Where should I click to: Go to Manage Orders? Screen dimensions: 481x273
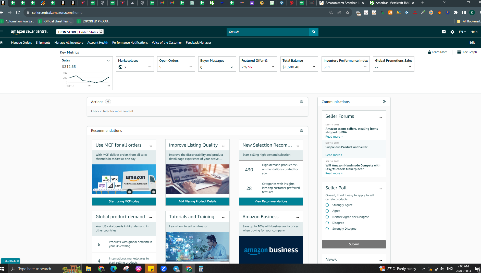[21, 43]
